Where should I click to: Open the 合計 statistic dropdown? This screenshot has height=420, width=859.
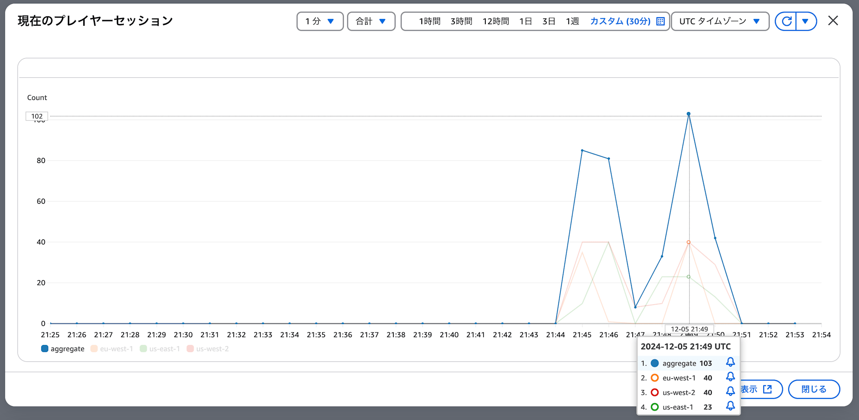coord(371,21)
